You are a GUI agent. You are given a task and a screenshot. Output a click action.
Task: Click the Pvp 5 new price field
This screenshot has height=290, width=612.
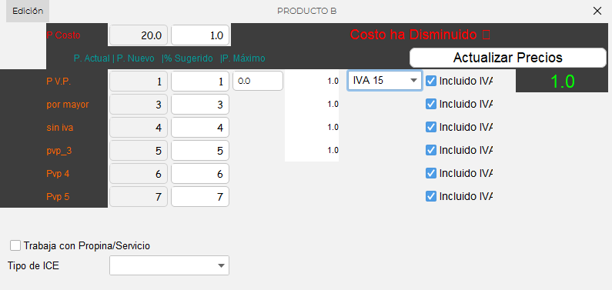click(200, 197)
